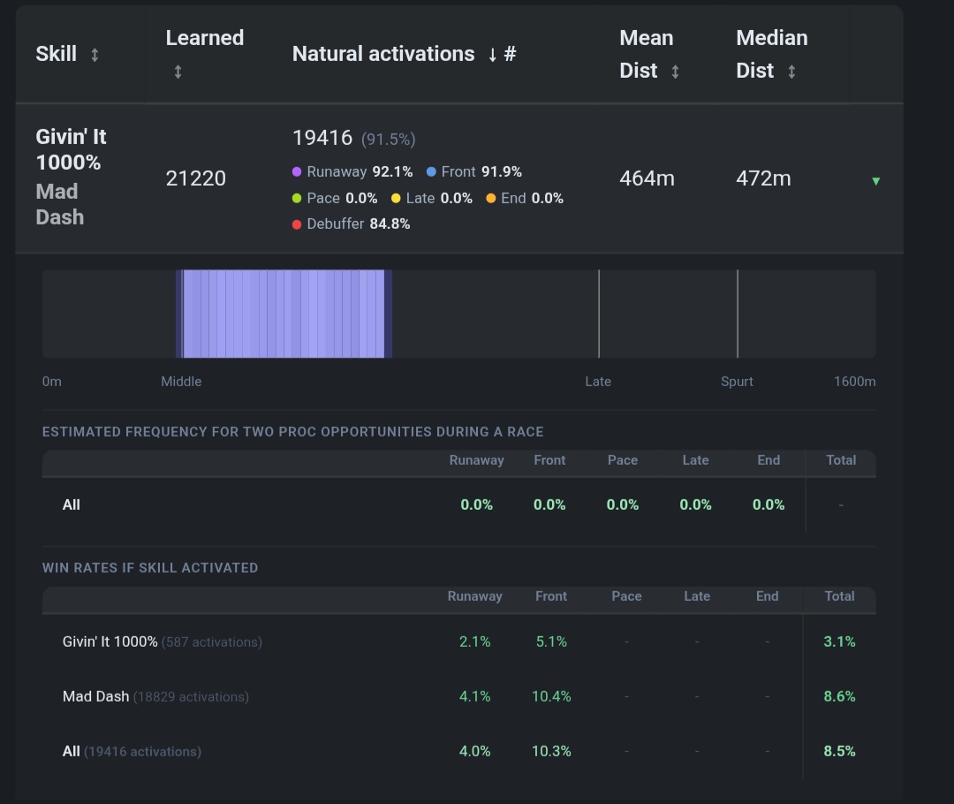Click the Late phase marker line
The image size is (954, 804).
click(x=599, y=314)
